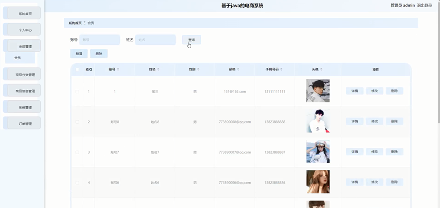Click name cell 姓名8
Screen dimensions: 440x208
(155, 122)
